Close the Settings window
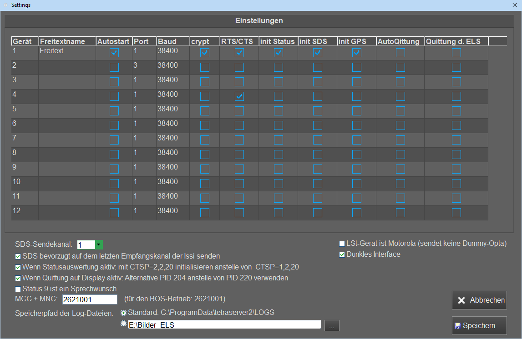 click(x=514, y=5)
